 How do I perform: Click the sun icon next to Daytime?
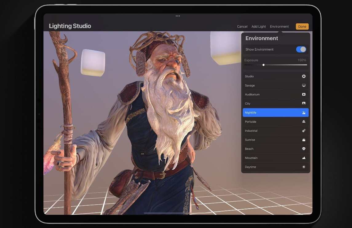point(303,167)
